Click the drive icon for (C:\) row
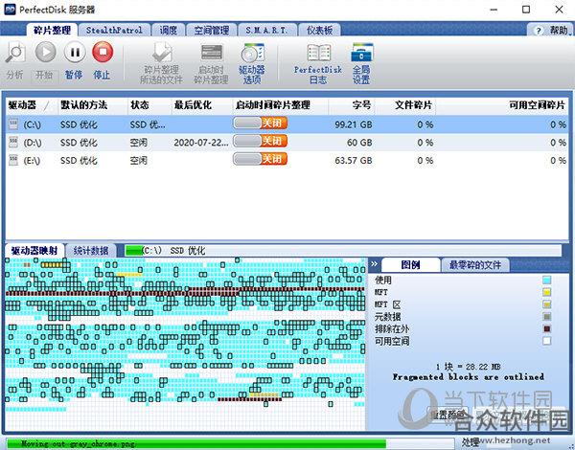575x450 pixels. point(13,124)
